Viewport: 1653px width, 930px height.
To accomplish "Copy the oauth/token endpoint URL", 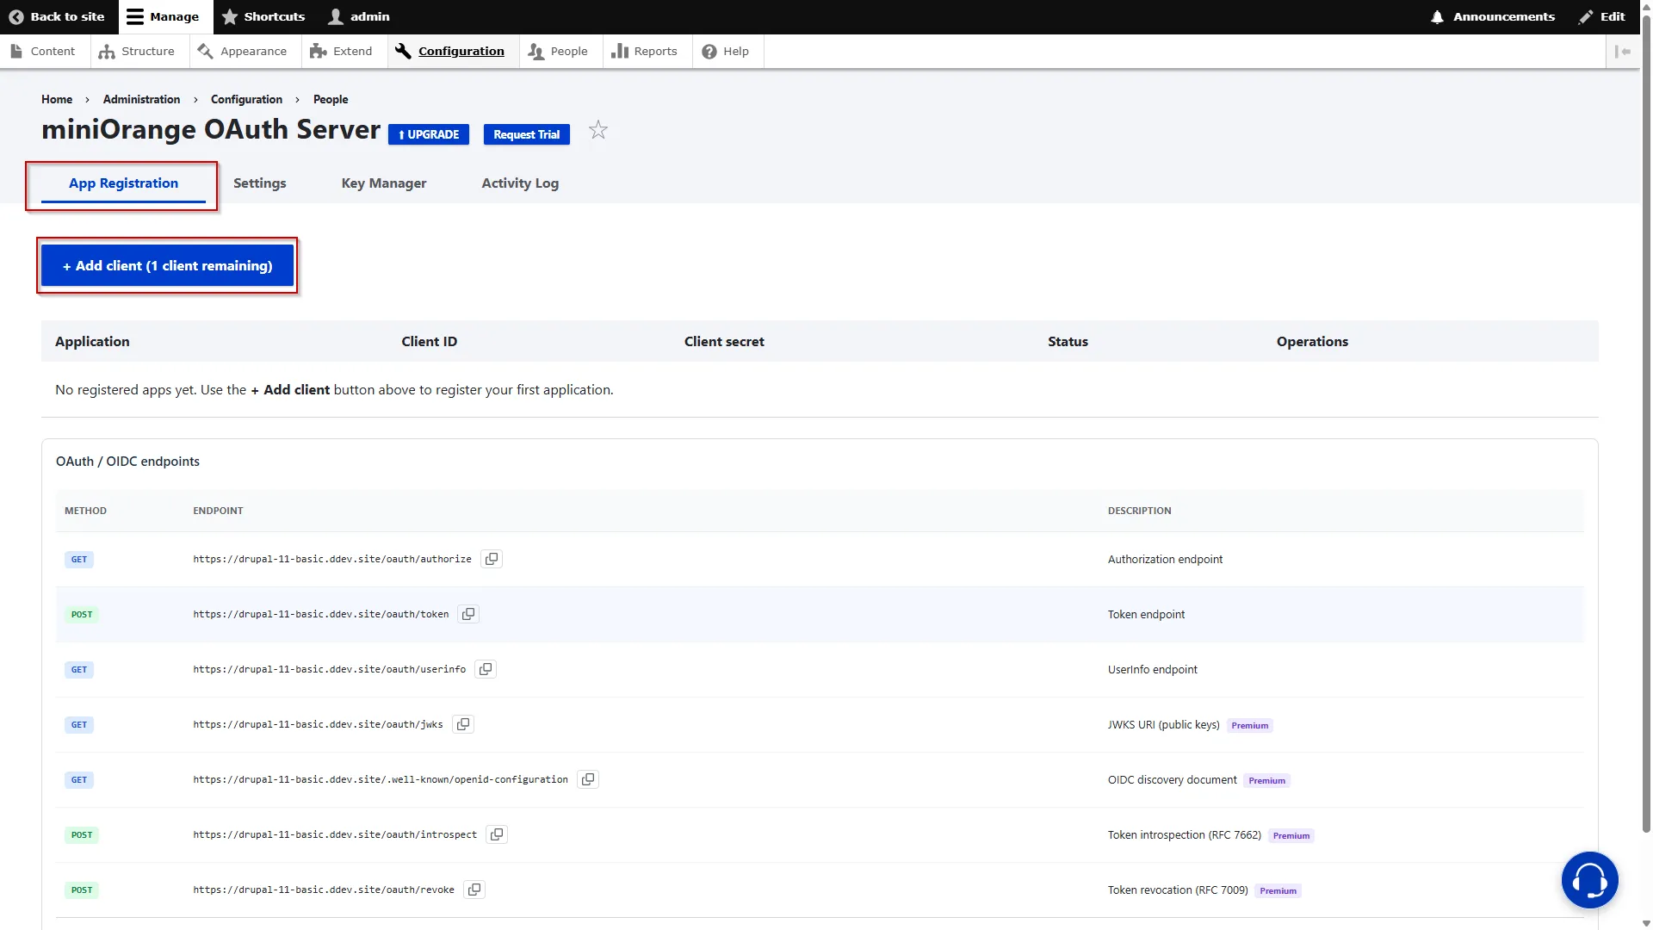I will tap(468, 614).
